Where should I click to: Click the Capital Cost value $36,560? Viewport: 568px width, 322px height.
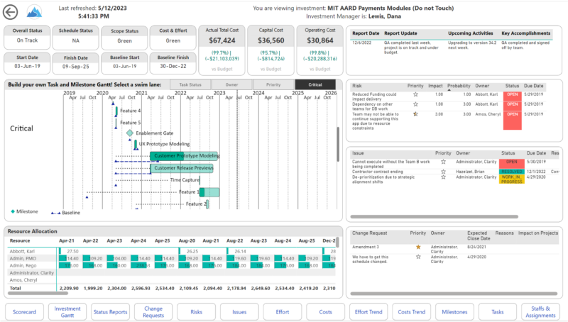point(271,40)
